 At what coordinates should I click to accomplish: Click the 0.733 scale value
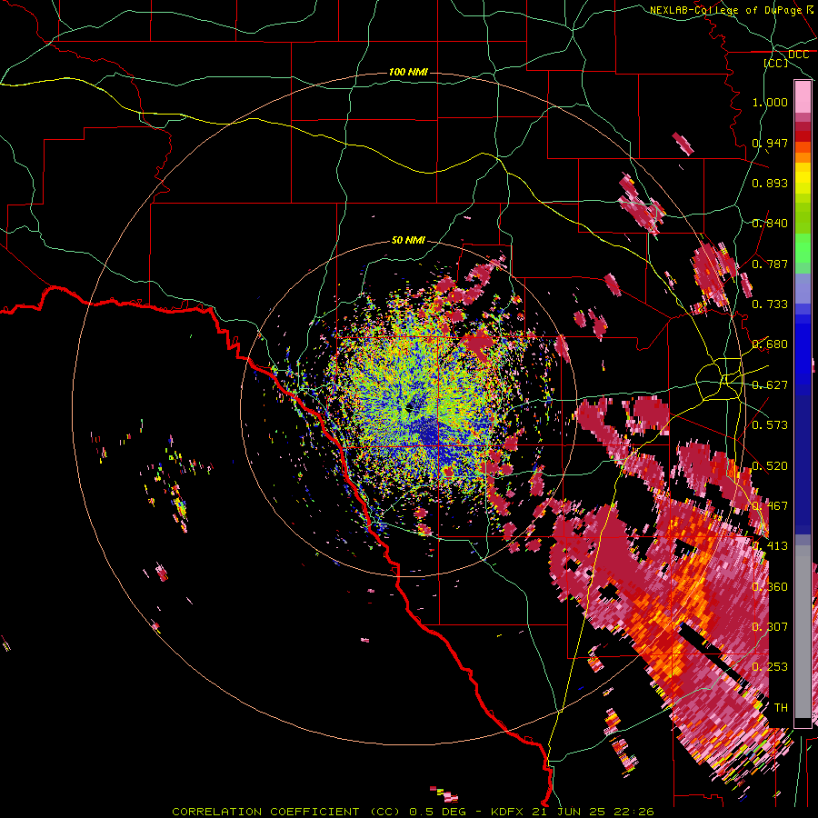(770, 304)
